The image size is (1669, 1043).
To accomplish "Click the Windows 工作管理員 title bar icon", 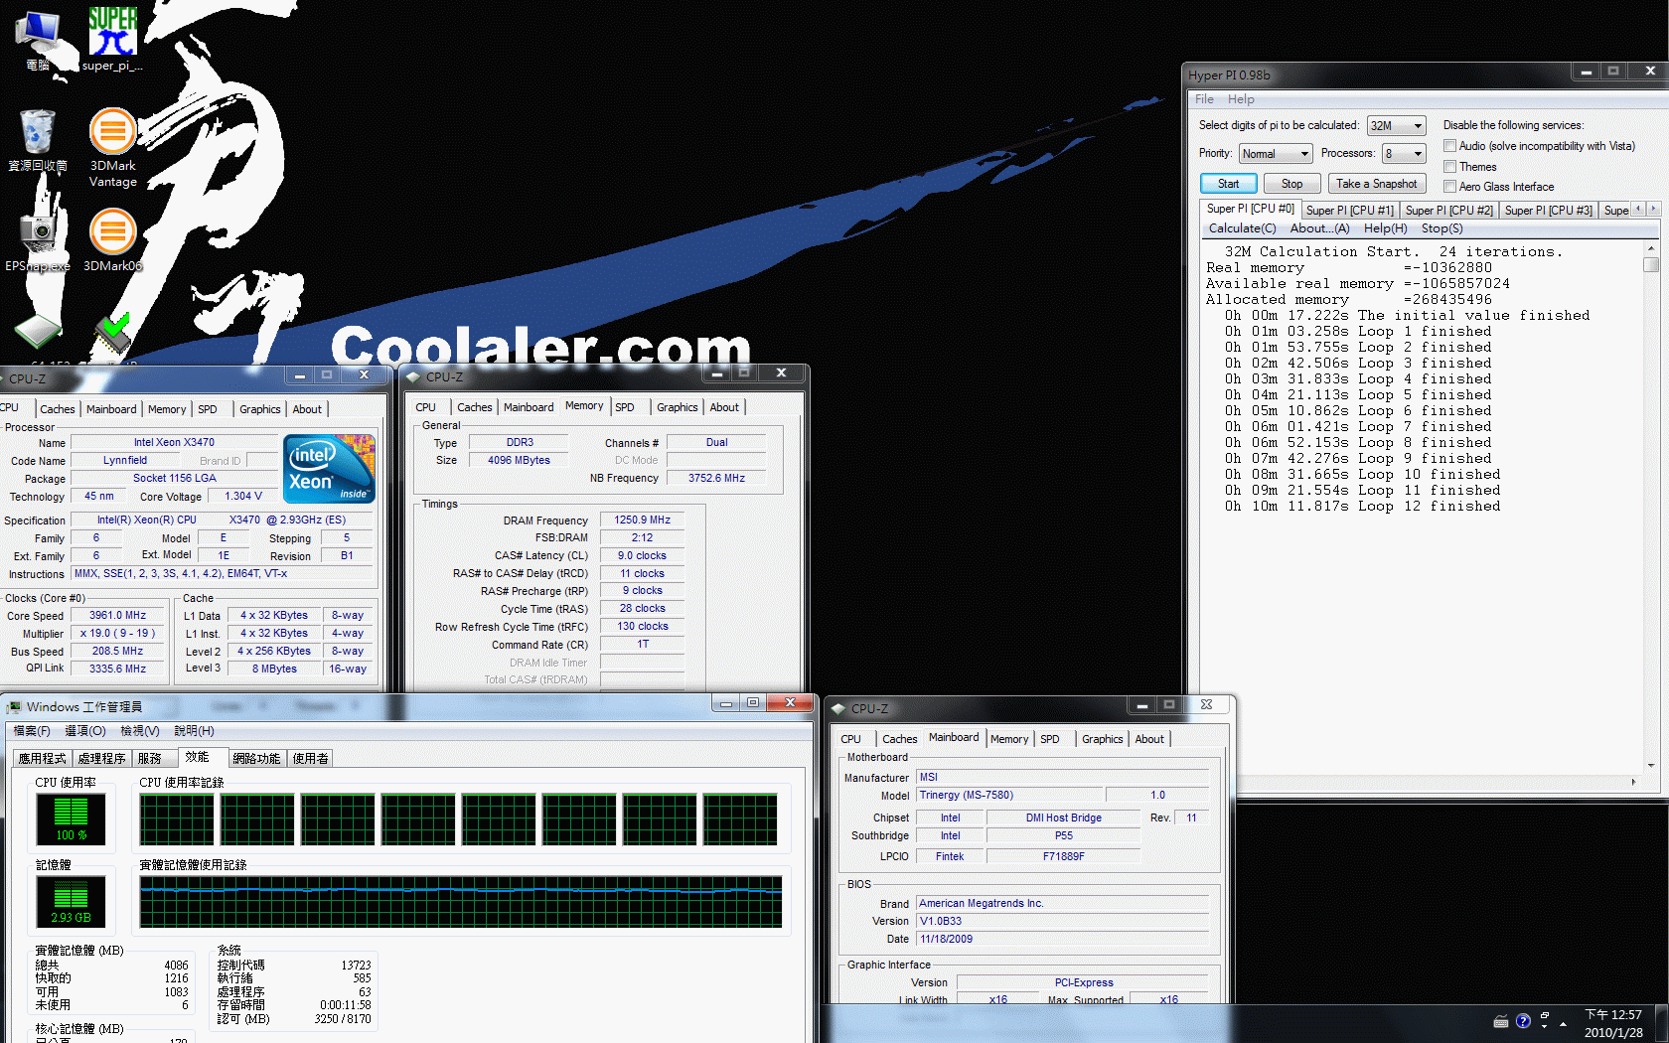I will point(14,707).
